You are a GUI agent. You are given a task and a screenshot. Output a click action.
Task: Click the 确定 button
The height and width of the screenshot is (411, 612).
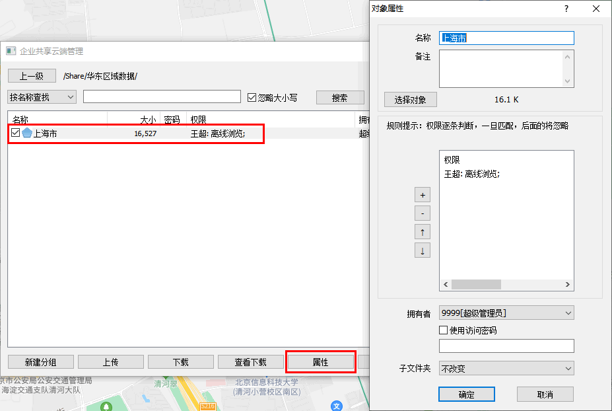tap(466, 394)
